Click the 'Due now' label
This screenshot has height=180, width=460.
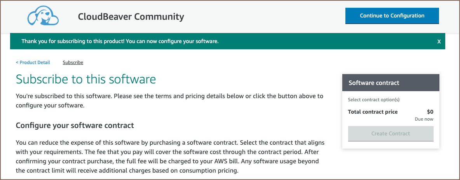(424, 119)
